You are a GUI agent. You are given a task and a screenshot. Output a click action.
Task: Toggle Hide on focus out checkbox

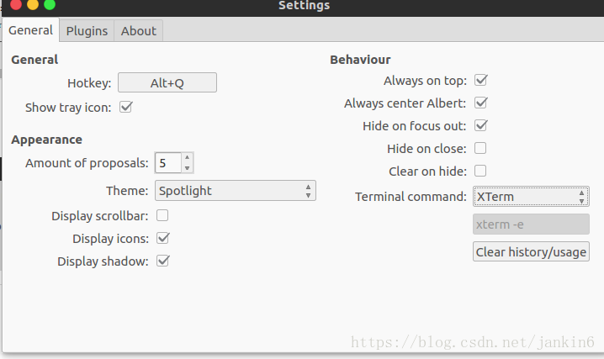[x=480, y=125]
